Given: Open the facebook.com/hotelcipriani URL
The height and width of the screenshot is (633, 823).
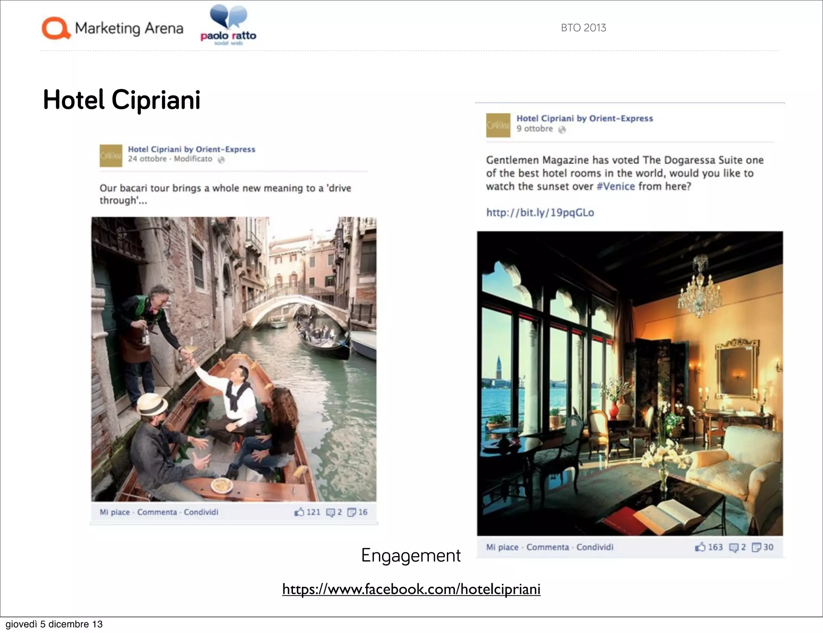Looking at the screenshot, I should (411, 589).
